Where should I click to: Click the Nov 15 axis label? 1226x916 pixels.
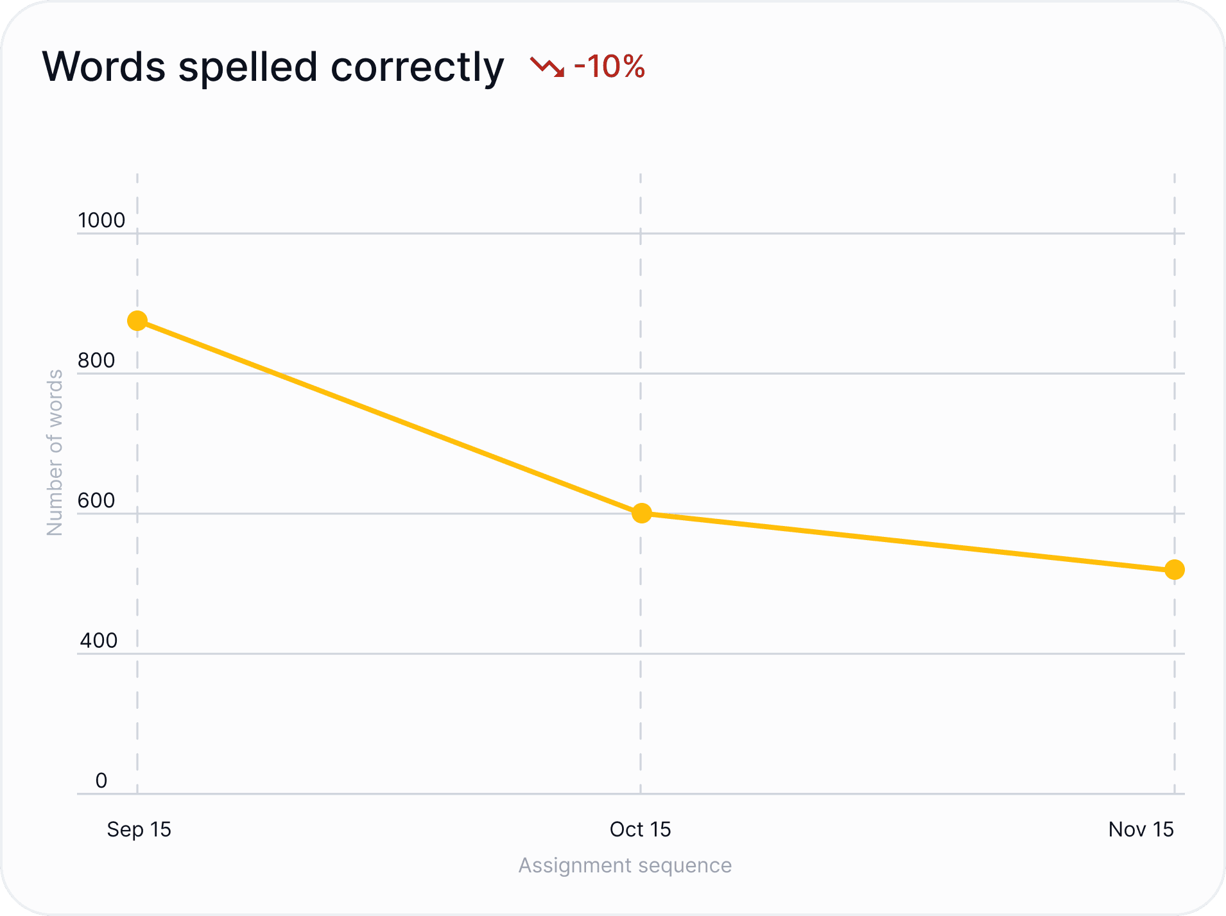[1141, 829]
